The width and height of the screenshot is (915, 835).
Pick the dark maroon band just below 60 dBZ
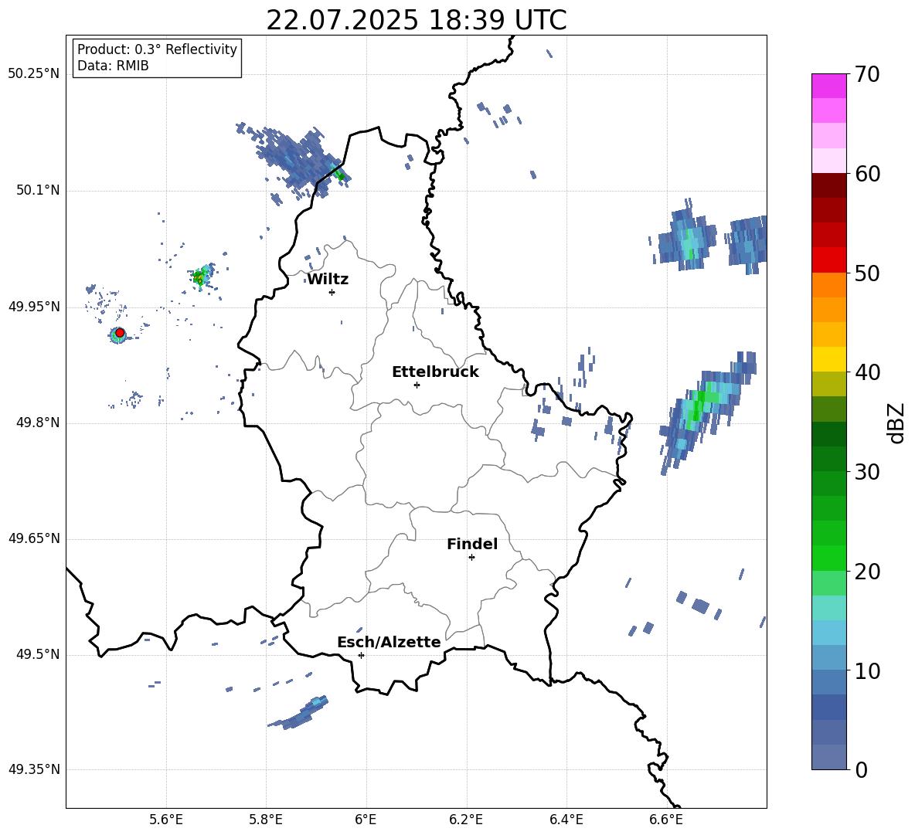point(829,186)
